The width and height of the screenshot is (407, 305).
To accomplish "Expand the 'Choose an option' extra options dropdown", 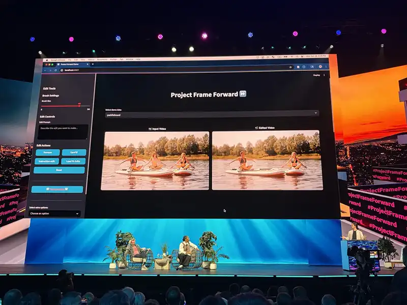I will [54, 213].
